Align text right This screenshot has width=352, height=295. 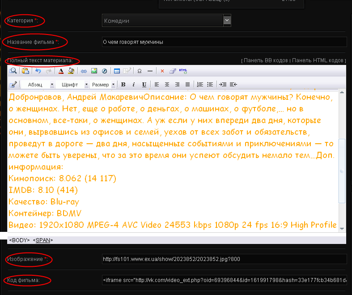pos(178,85)
